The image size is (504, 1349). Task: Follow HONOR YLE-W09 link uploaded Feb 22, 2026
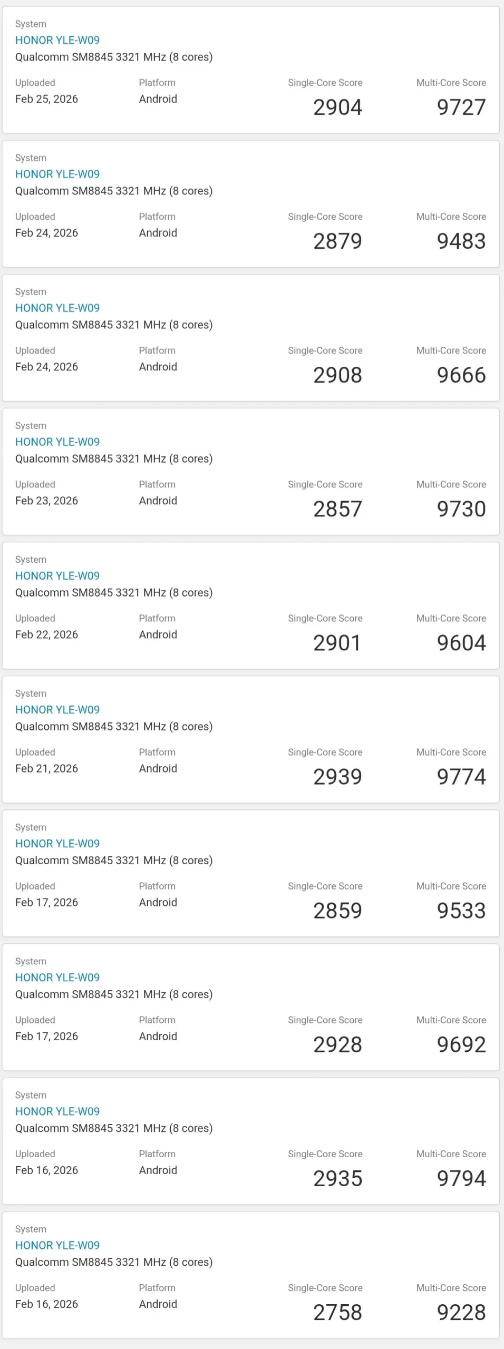pos(57,575)
